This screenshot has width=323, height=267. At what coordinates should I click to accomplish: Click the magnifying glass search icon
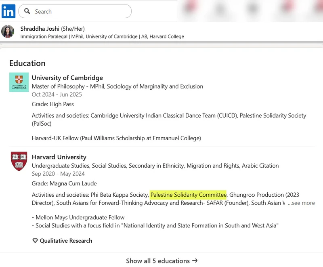(x=27, y=11)
